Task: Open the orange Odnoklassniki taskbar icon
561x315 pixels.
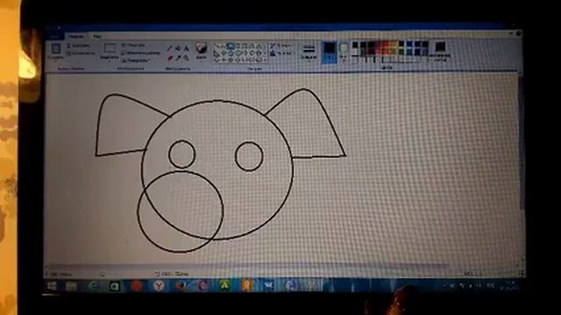Action: coord(246,285)
